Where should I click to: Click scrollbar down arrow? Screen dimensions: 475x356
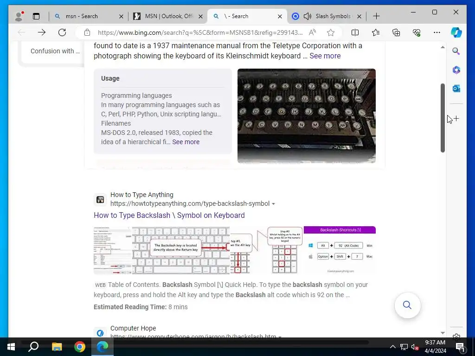[443, 333]
